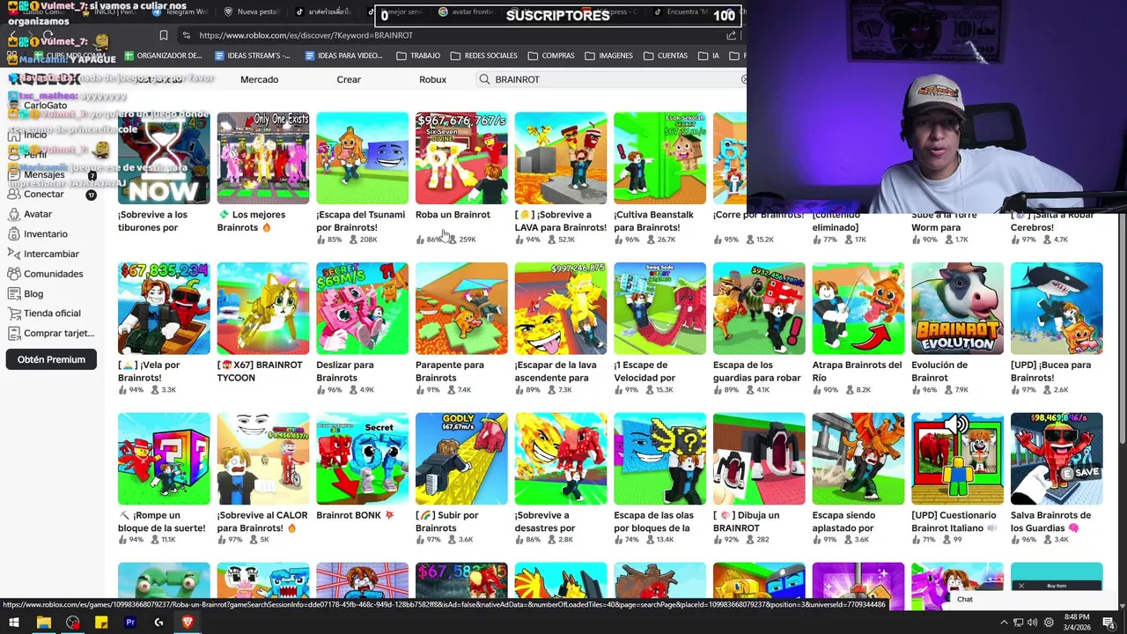Screen dimensions: 1127x634
Task: Expand the COMPRAS bookmarks folder
Action: pos(551,55)
